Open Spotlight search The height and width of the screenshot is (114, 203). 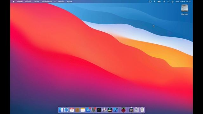coord(168,2)
